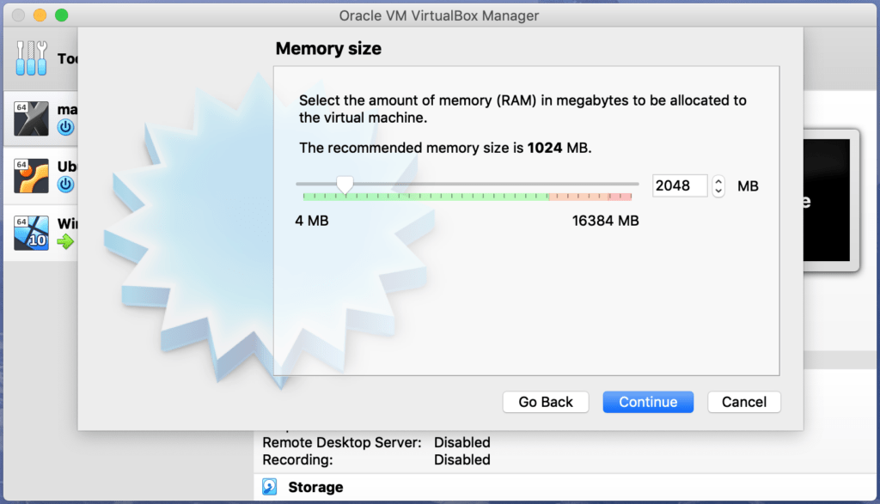The image size is (880, 504).
Task: Click the VM preview thumbnail
Action: [x=828, y=200]
